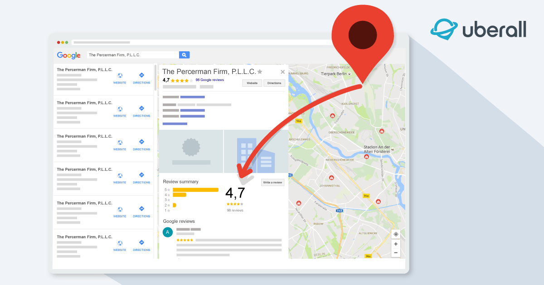Screen dimensions: 544x285
Task: Click the 'JOHANNISTHAL' map label
Action: coord(329,186)
